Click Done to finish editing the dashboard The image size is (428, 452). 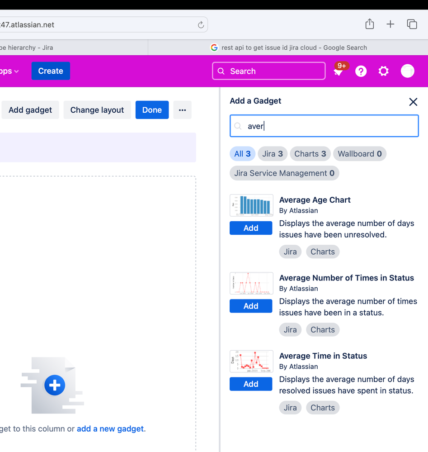[152, 110]
